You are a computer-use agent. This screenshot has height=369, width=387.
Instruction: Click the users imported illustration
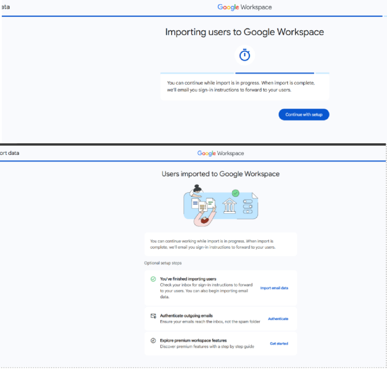[x=221, y=205]
